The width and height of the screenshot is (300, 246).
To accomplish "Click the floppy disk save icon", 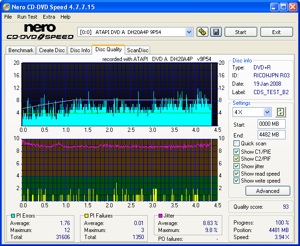I will 216,32.
